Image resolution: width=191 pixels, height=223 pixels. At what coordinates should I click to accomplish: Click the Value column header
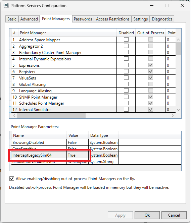[x=78, y=135]
